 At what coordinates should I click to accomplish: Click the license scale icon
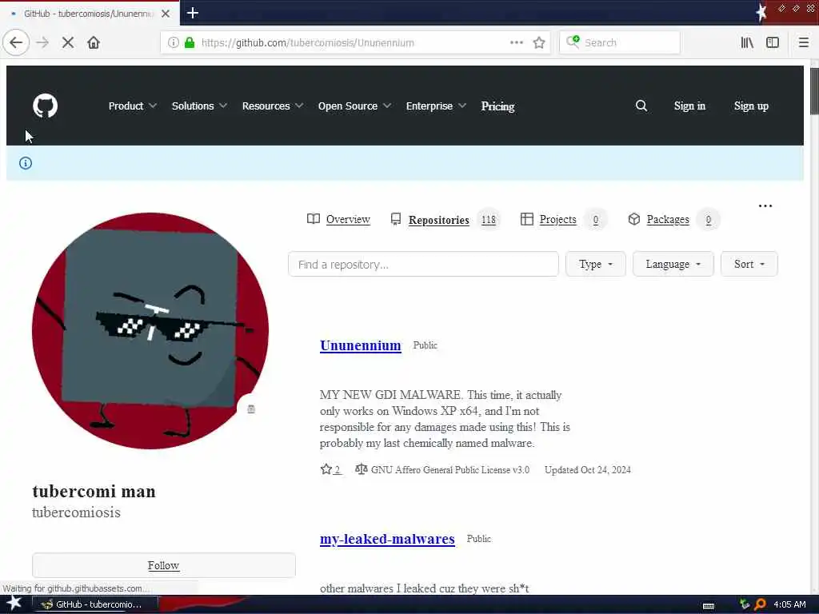[361, 468]
